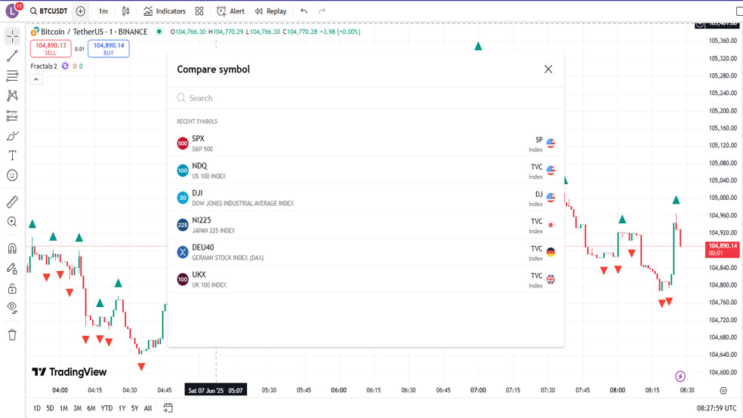Redo the last action
743x418 pixels.
point(322,11)
